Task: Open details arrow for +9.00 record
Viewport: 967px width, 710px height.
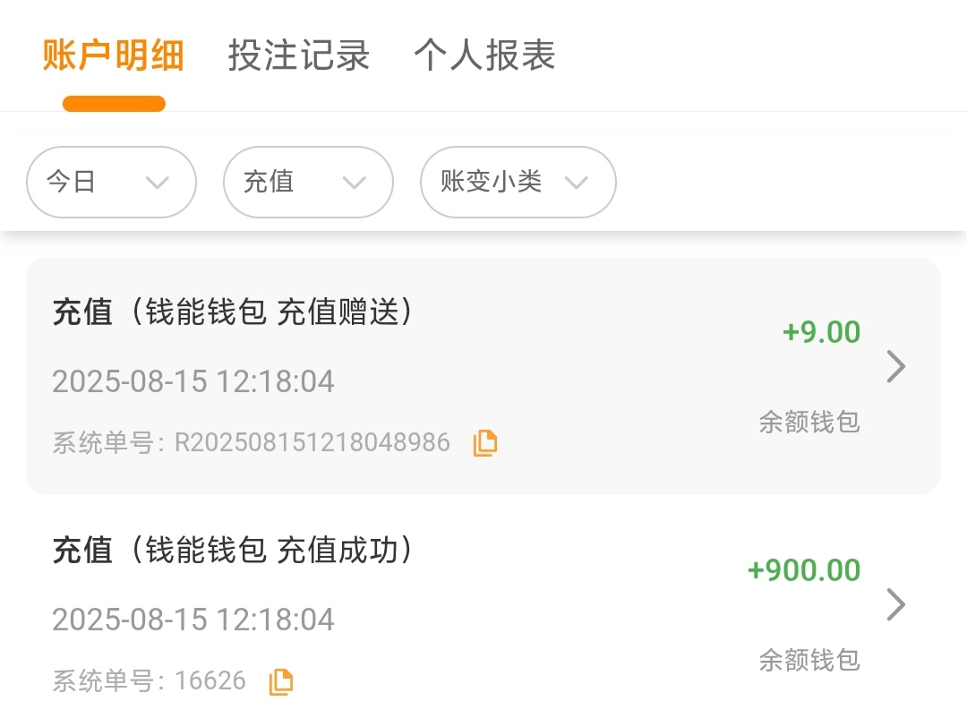Action: 895,367
